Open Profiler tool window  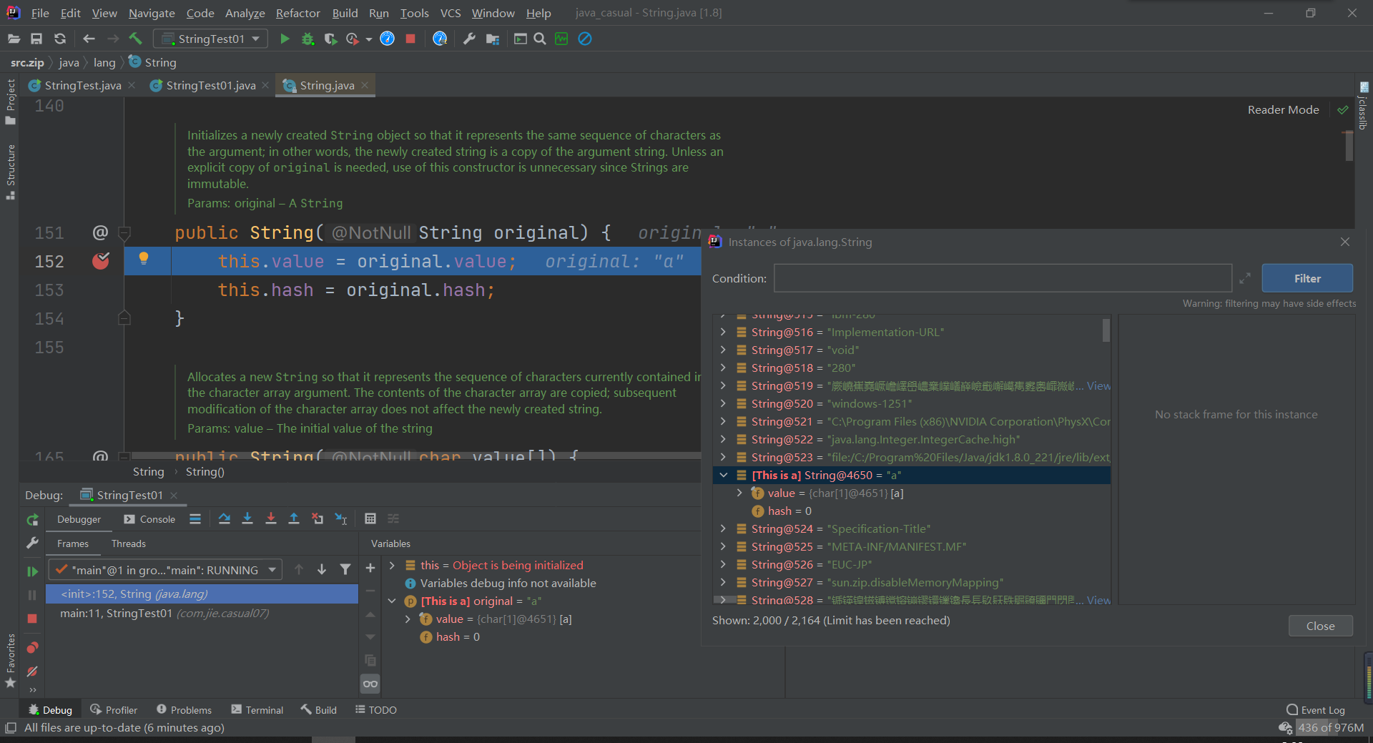[114, 709]
